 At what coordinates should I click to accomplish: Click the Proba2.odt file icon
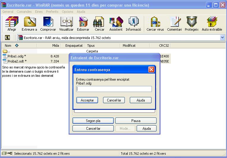tap(5, 61)
